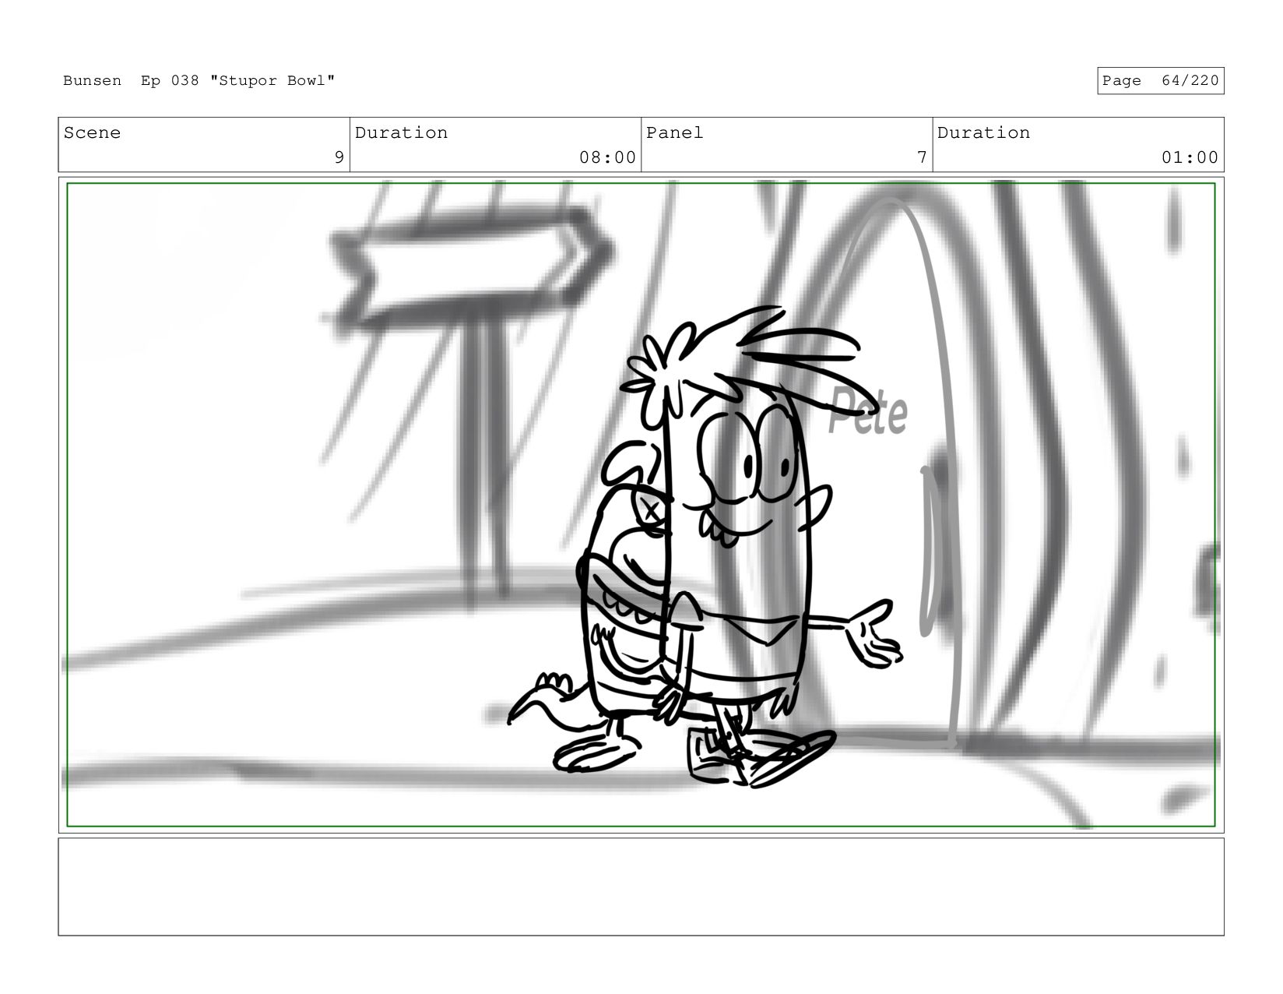Click the scene number '9'
The height and width of the screenshot is (994, 1283).
pyautogui.click(x=339, y=157)
